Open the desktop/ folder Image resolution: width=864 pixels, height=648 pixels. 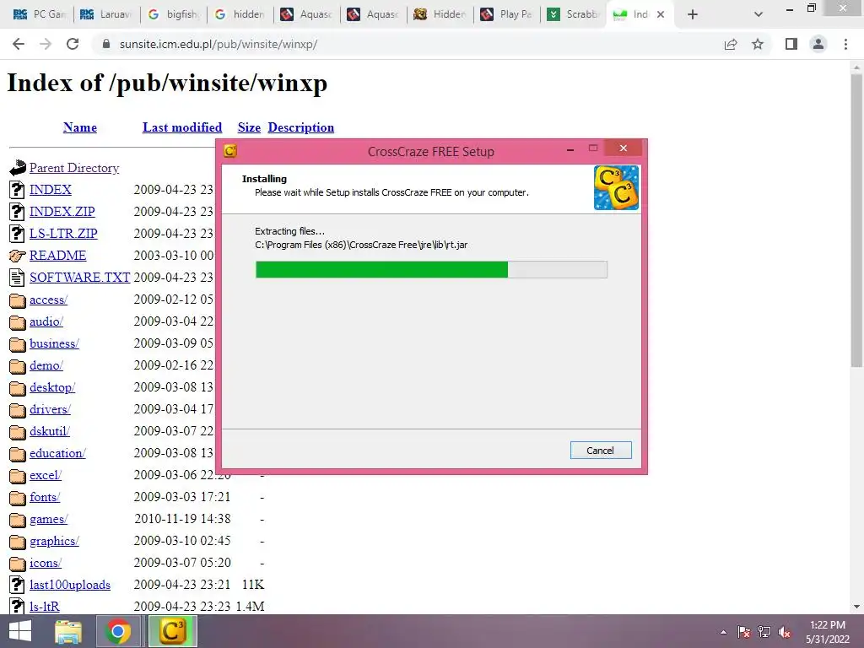(52, 387)
